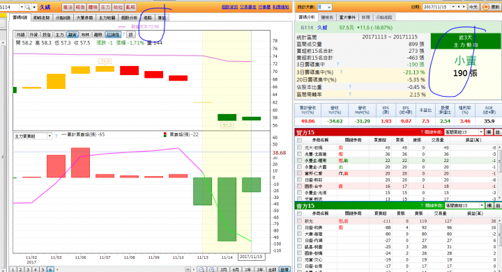Toggle select-all checkbox in 買方15 header

[299, 140]
